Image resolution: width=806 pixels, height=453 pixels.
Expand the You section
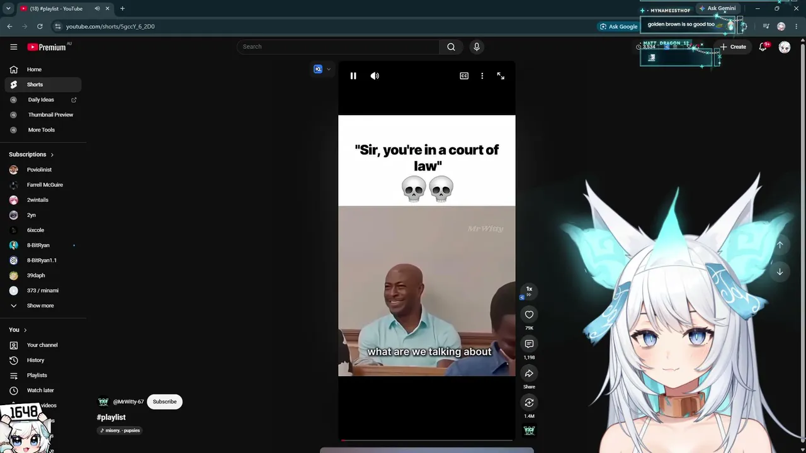point(18,330)
